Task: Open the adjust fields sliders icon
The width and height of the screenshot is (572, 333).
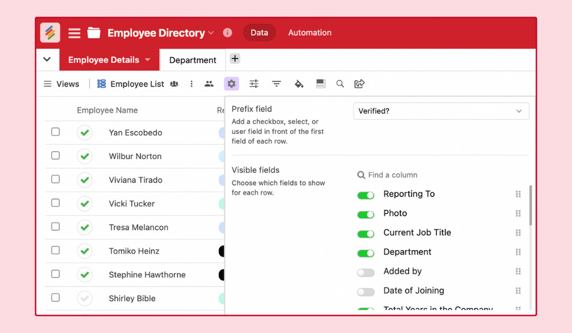Action: pyautogui.click(x=254, y=84)
